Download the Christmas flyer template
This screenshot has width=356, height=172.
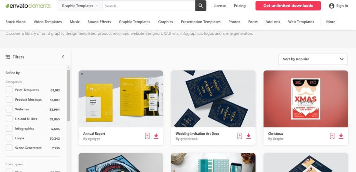tap(341, 136)
